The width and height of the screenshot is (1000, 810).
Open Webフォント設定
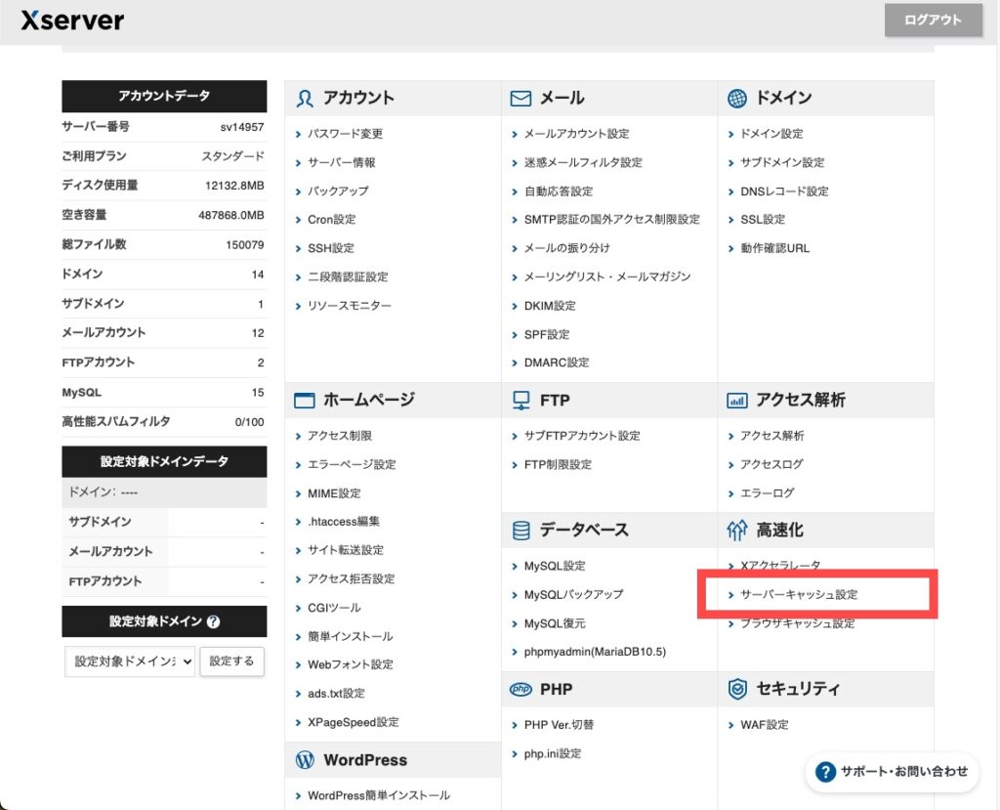pos(351,664)
